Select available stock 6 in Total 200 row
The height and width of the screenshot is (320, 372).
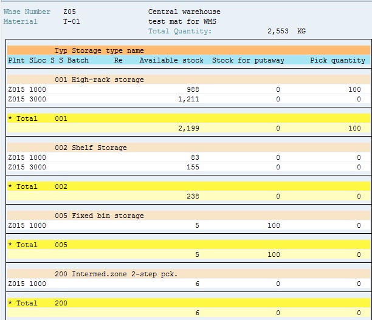pyautogui.click(x=197, y=313)
